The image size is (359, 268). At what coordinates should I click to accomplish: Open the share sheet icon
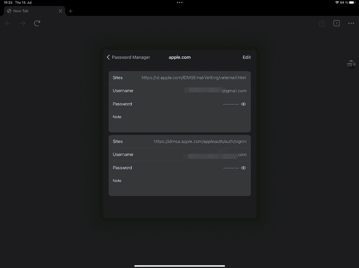tap(322, 23)
